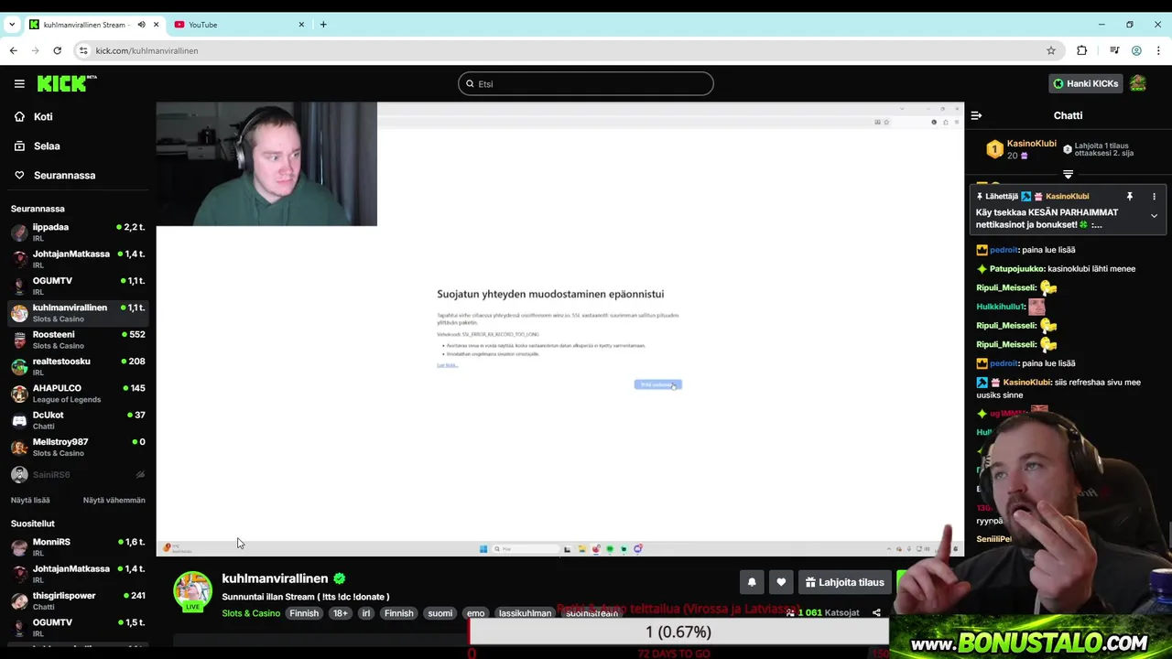The height and width of the screenshot is (659, 1172).
Task: Open MonniRS in recommended list
Action: click(x=78, y=547)
